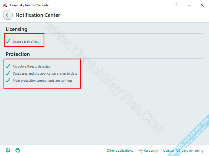Screen dimensions: 209x156
Task: Select 'No active threats detected' entry
Action: (x=32, y=66)
